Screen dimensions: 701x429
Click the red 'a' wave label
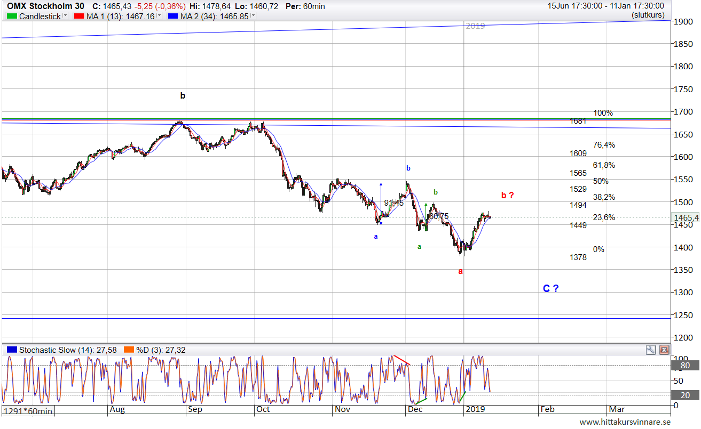pyautogui.click(x=460, y=271)
